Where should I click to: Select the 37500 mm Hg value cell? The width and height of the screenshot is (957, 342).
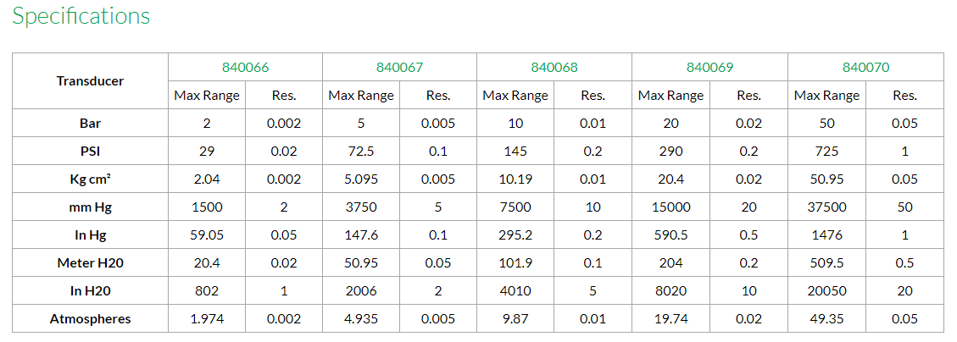click(826, 207)
